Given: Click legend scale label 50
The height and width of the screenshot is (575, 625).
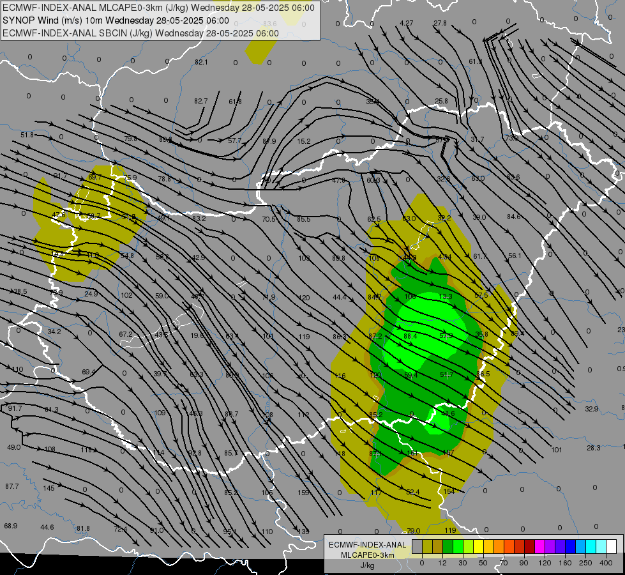Looking at the screenshot, I should (483, 563).
